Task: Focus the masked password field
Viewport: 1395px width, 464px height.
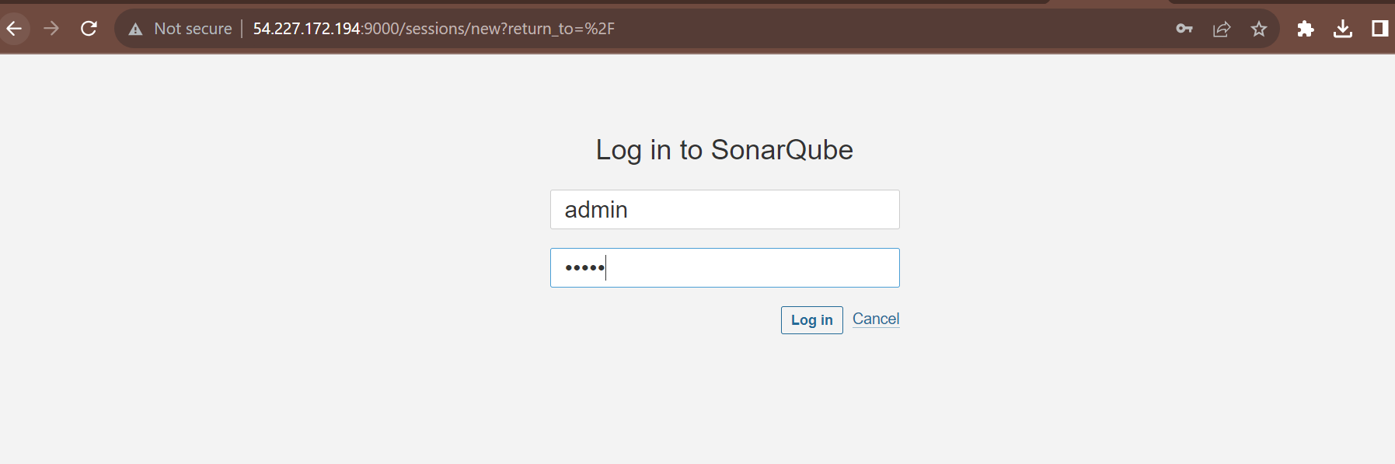Action: click(724, 267)
